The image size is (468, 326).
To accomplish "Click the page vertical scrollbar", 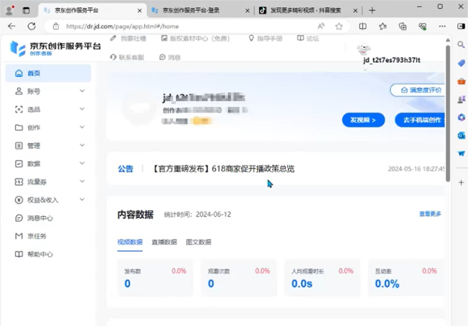I will (x=447, y=114).
